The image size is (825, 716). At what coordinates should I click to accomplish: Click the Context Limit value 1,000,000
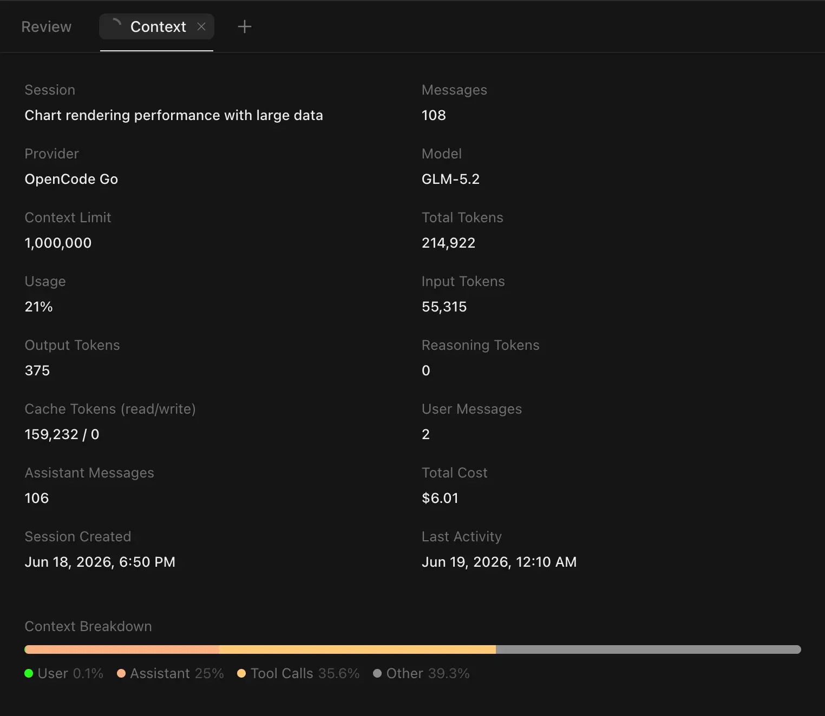(x=58, y=243)
